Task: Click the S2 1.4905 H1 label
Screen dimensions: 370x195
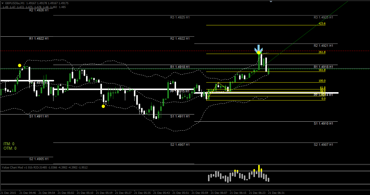Action: click(39, 159)
